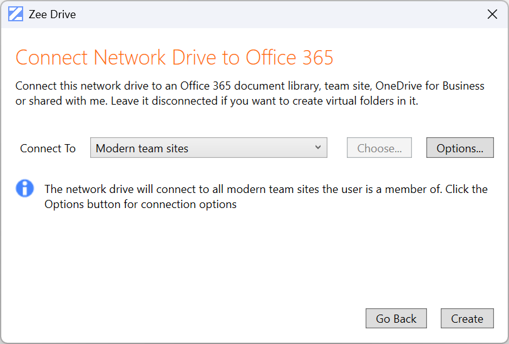Click the info message about modern team sites
The image size is (509, 344).
pyautogui.click(x=266, y=189)
